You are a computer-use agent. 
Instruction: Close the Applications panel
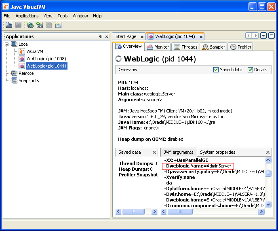(107, 36)
